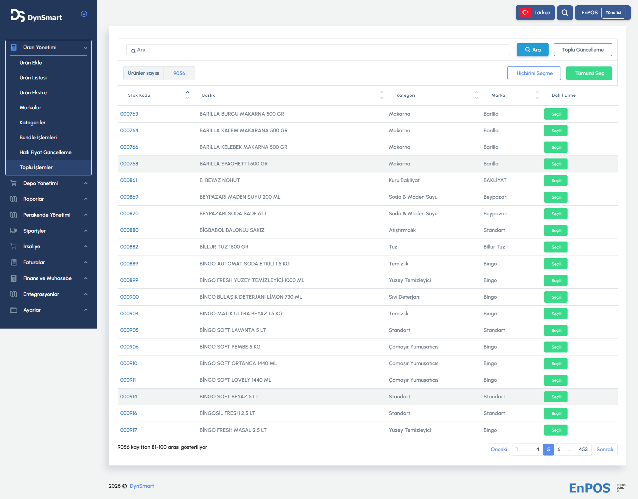Click the Faturalar document icon
638x499 pixels.
(x=14, y=262)
